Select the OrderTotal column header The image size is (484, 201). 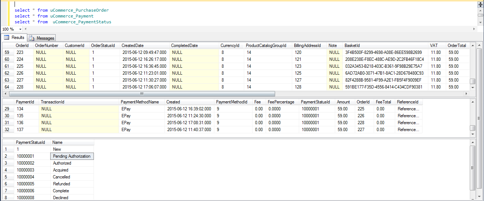point(458,46)
